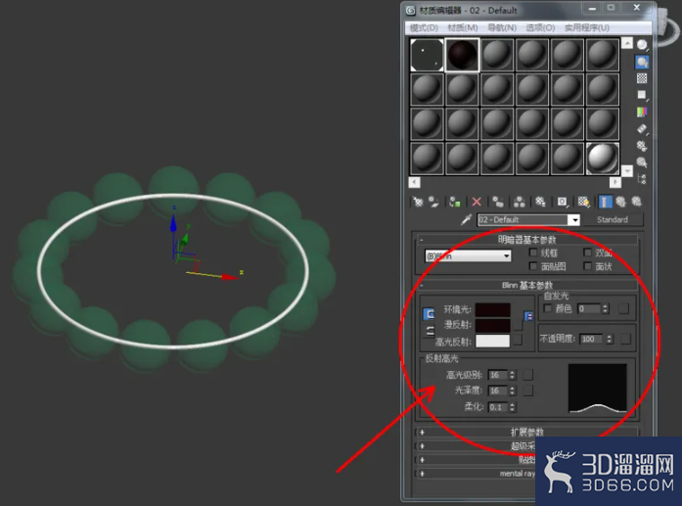Enable the 面状 (Faceted) checkbox
Image resolution: width=682 pixels, height=506 pixels.
588,266
